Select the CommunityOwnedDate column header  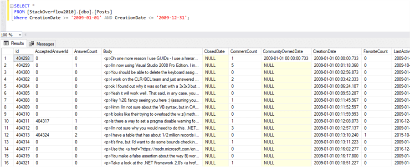[x=286, y=52]
